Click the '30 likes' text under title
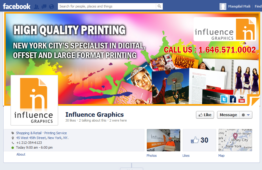Image resolution: width=262 pixels, height=170 pixels. (71, 120)
